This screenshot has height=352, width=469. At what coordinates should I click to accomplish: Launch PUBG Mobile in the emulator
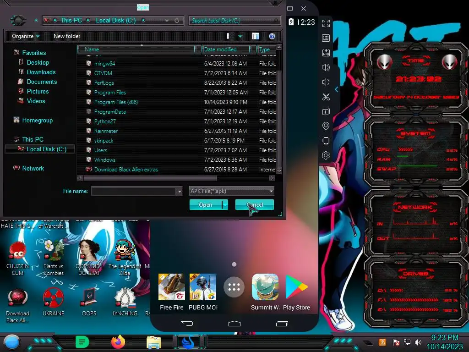pyautogui.click(x=203, y=292)
